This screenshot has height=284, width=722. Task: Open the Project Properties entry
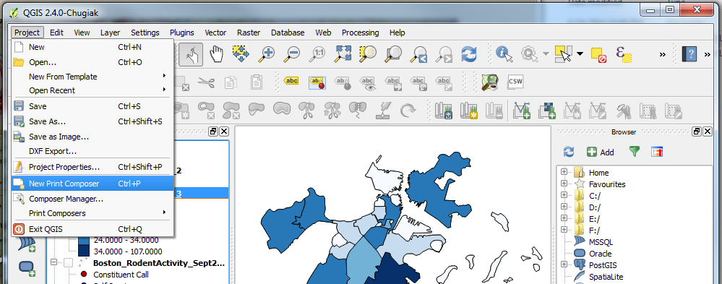(92, 167)
